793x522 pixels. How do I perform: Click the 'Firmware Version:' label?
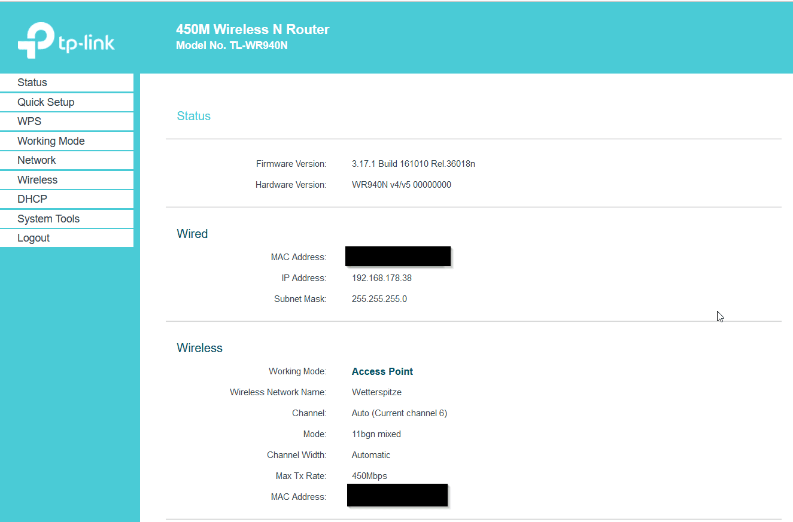291,164
